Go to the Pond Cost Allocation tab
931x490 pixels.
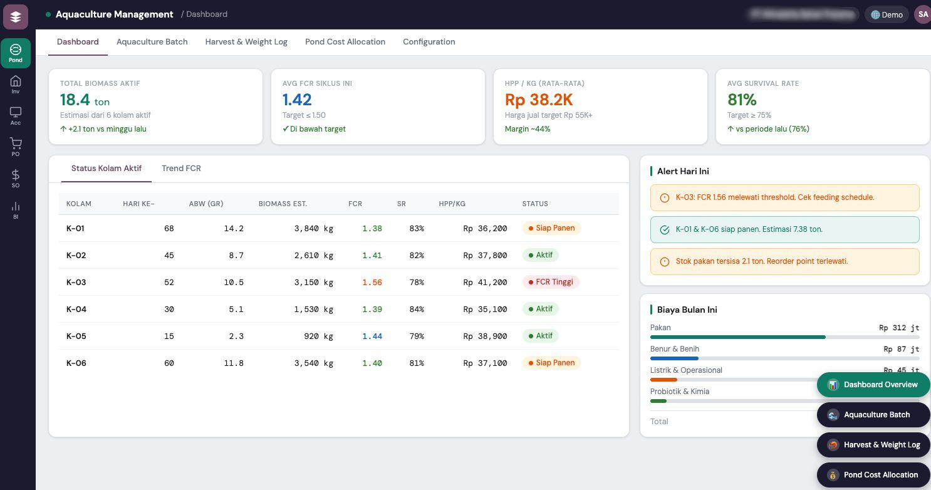tap(345, 42)
